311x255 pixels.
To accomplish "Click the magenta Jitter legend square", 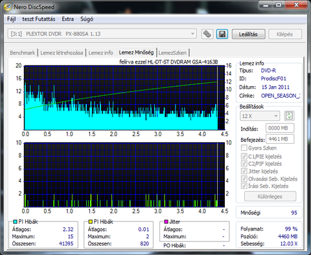I will [x=166, y=221].
